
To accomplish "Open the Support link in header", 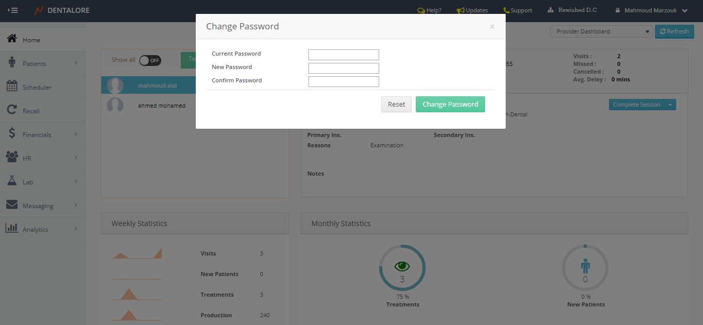I will pyautogui.click(x=518, y=10).
